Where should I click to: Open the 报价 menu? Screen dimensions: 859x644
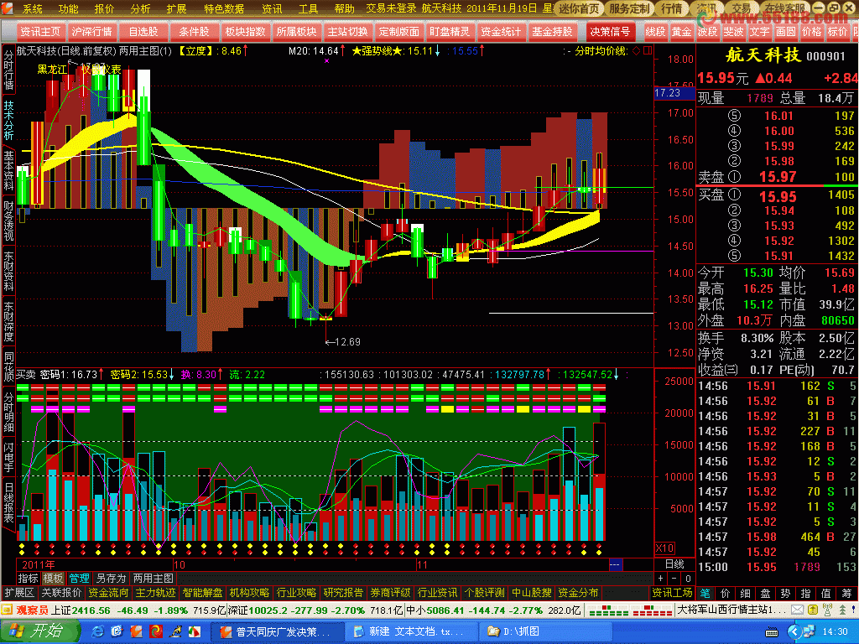point(104,8)
